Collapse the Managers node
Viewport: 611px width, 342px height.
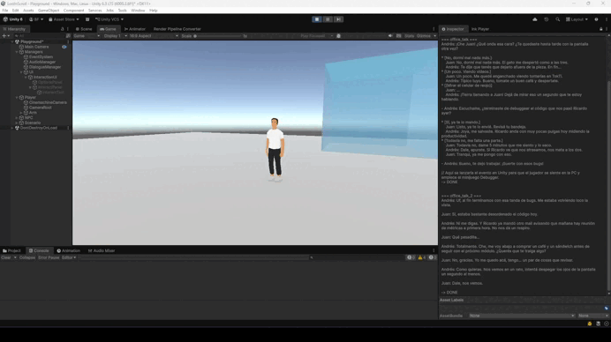click(x=17, y=52)
